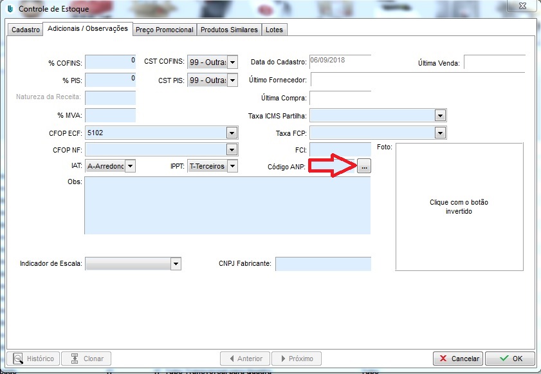
Task: Open the Preço Promocional tab
Action: point(165,30)
